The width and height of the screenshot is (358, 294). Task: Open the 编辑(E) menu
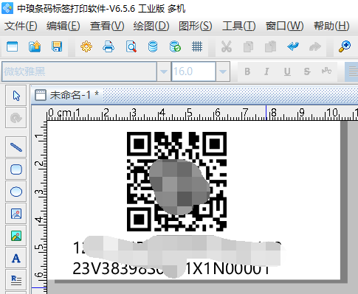[x=63, y=26]
